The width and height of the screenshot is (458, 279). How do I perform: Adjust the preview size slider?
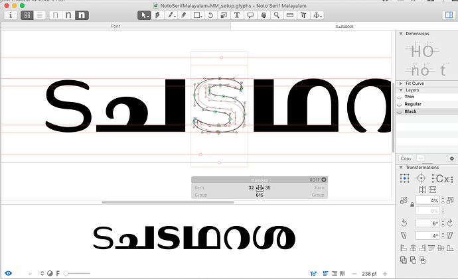[x=77, y=273]
